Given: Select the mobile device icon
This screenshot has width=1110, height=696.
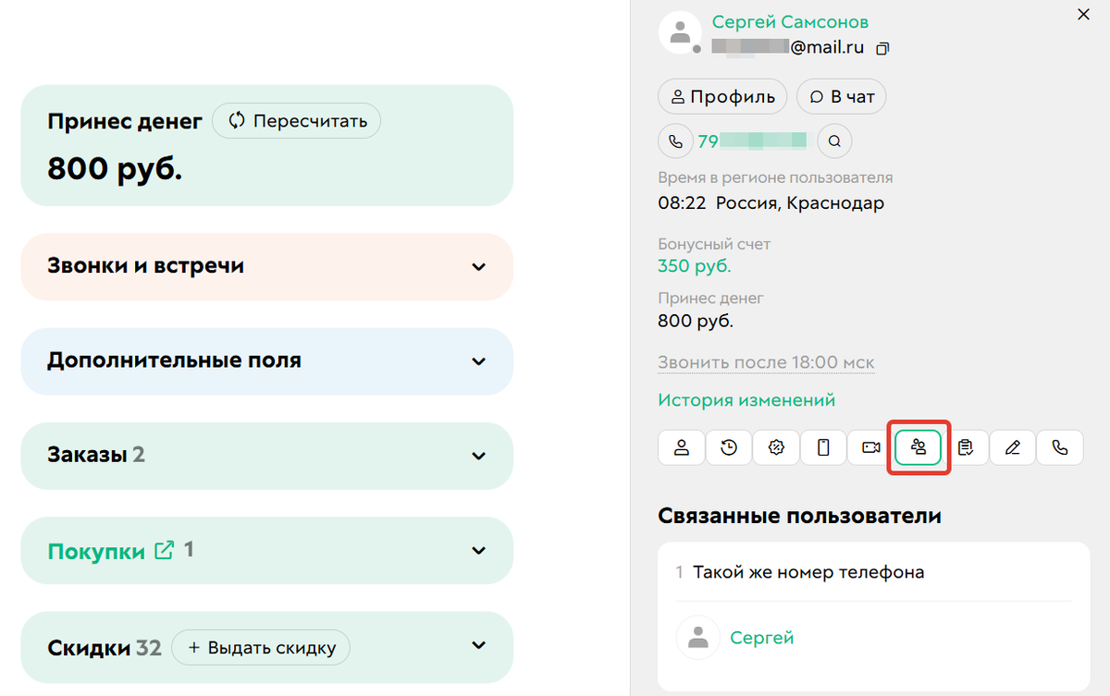Looking at the screenshot, I should click(823, 447).
